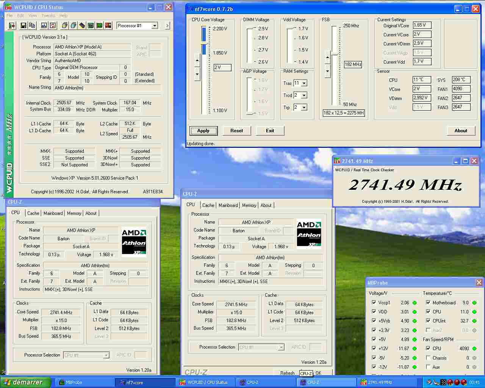Click the red refresh arrows icon in WCPUID
The width and height of the screenshot is (485, 388).
click(x=53, y=25)
